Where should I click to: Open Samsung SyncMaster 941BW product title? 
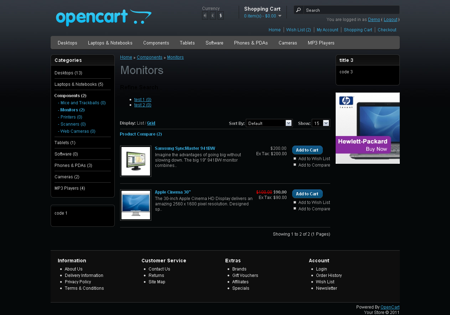point(185,148)
